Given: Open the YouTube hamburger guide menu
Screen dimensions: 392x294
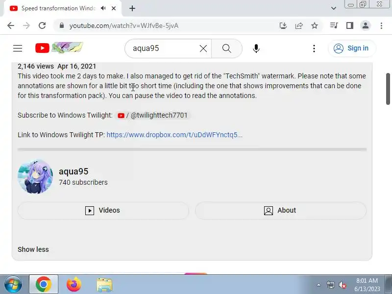Looking at the screenshot, I should click(18, 48).
